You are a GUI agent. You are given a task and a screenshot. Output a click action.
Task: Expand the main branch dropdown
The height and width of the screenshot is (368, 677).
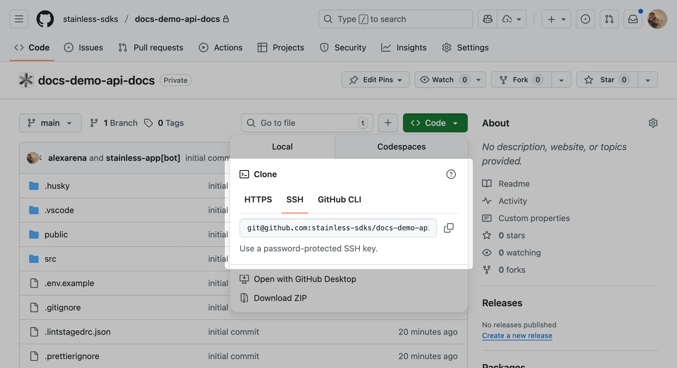point(50,123)
